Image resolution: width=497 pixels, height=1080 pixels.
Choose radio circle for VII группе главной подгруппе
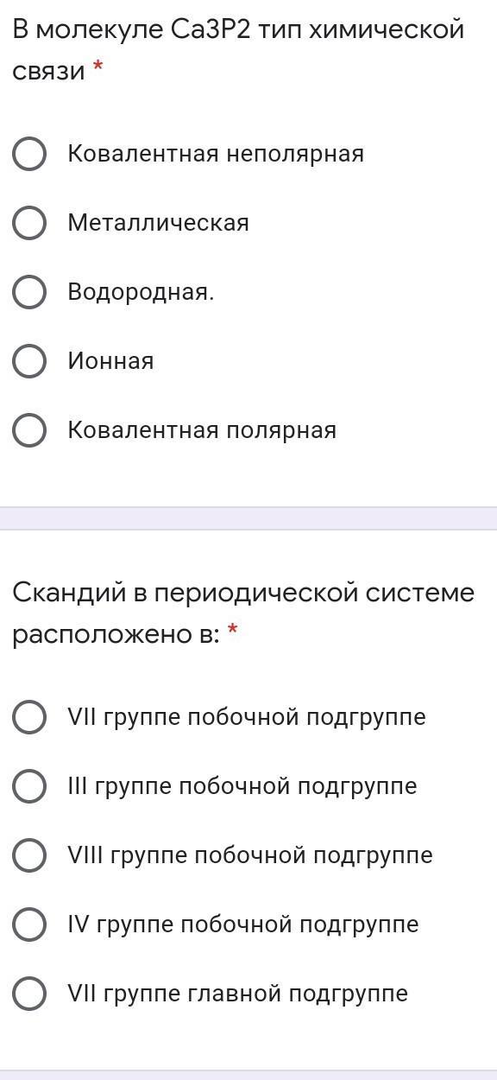pos(29,994)
